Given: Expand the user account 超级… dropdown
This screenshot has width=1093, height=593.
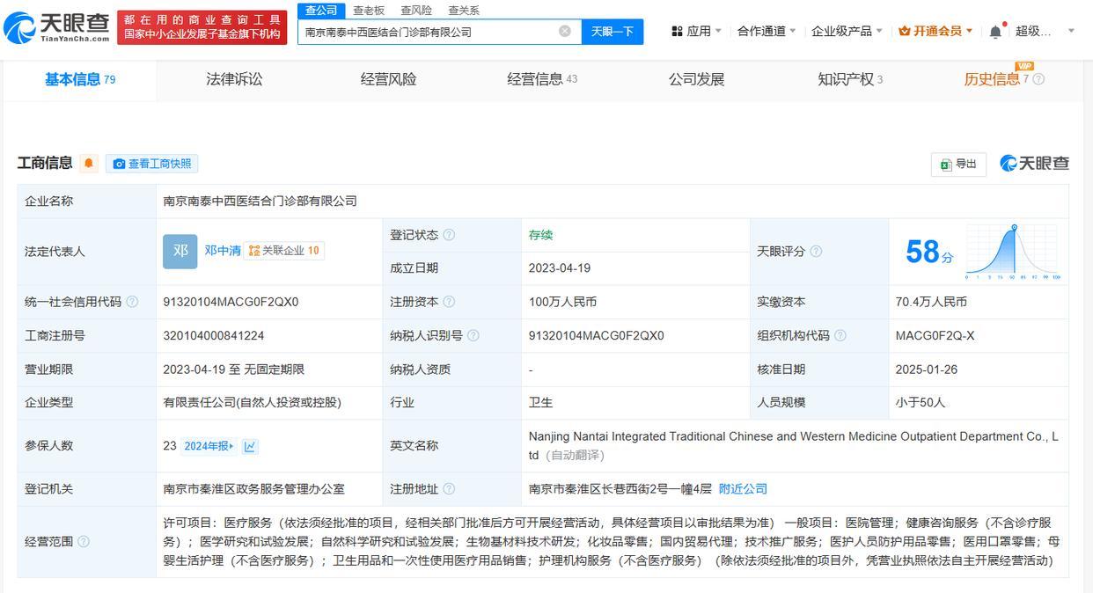Looking at the screenshot, I should (x=1045, y=31).
